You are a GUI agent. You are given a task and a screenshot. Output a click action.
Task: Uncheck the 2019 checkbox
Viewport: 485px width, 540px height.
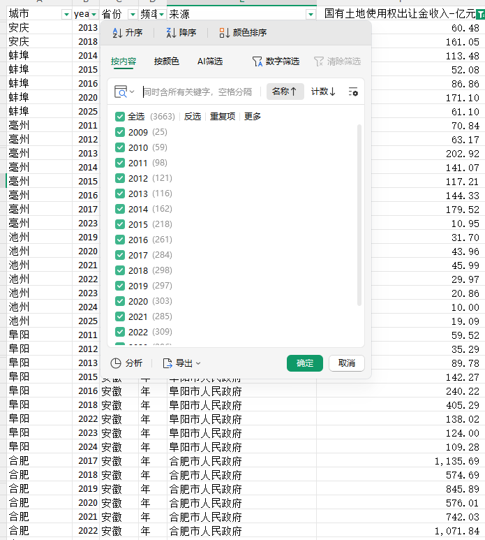click(x=120, y=286)
